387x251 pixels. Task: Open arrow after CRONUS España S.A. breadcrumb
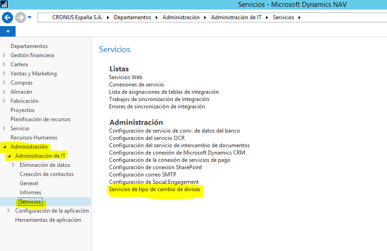click(108, 17)
